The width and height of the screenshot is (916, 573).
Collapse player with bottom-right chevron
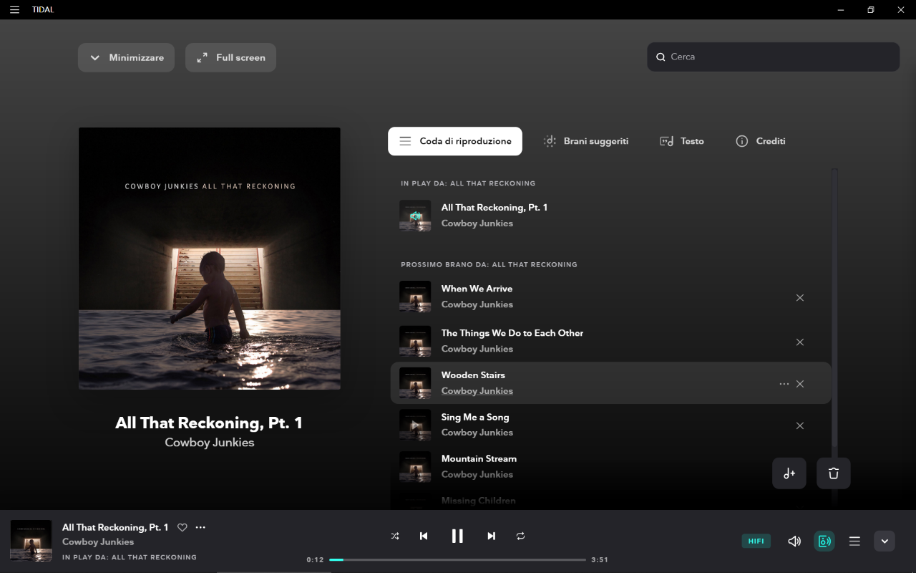[885, 541]
